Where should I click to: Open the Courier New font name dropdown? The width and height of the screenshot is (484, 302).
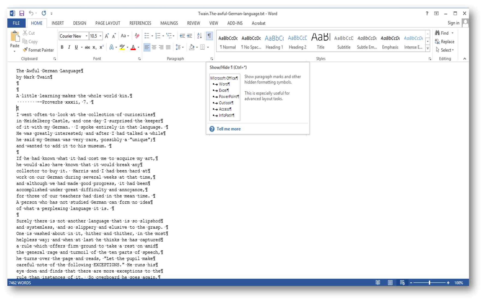pyautogui.click(x=87, y=36)
